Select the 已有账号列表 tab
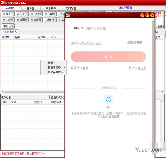166x158 pixels. (x=9, y=32)
